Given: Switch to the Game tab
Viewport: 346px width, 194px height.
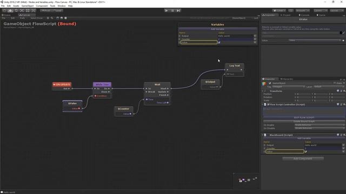Looking at the screenshot, I should 321,15.
